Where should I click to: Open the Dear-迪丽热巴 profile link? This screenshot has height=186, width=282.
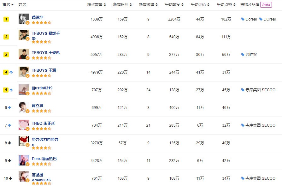(x=44, y=159)
